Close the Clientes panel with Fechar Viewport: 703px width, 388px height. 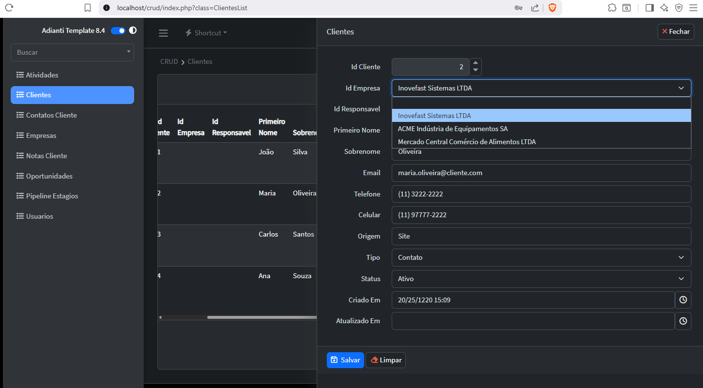coord(675,31)
